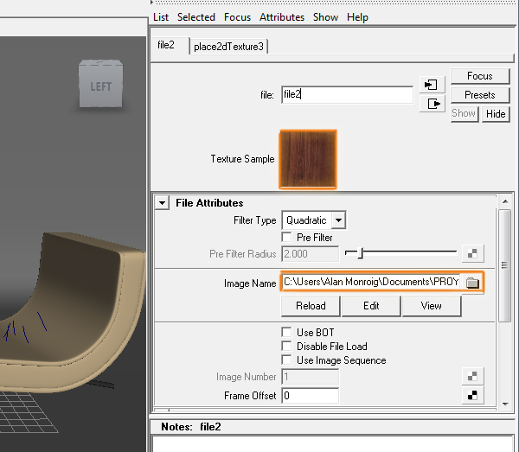
Task: Open the Selected menu
Action: coord(196,17)
